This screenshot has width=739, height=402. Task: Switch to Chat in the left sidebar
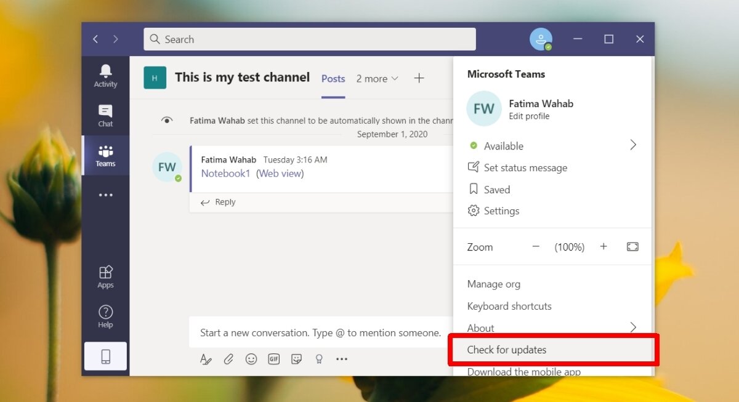click(x=105, y=116)
